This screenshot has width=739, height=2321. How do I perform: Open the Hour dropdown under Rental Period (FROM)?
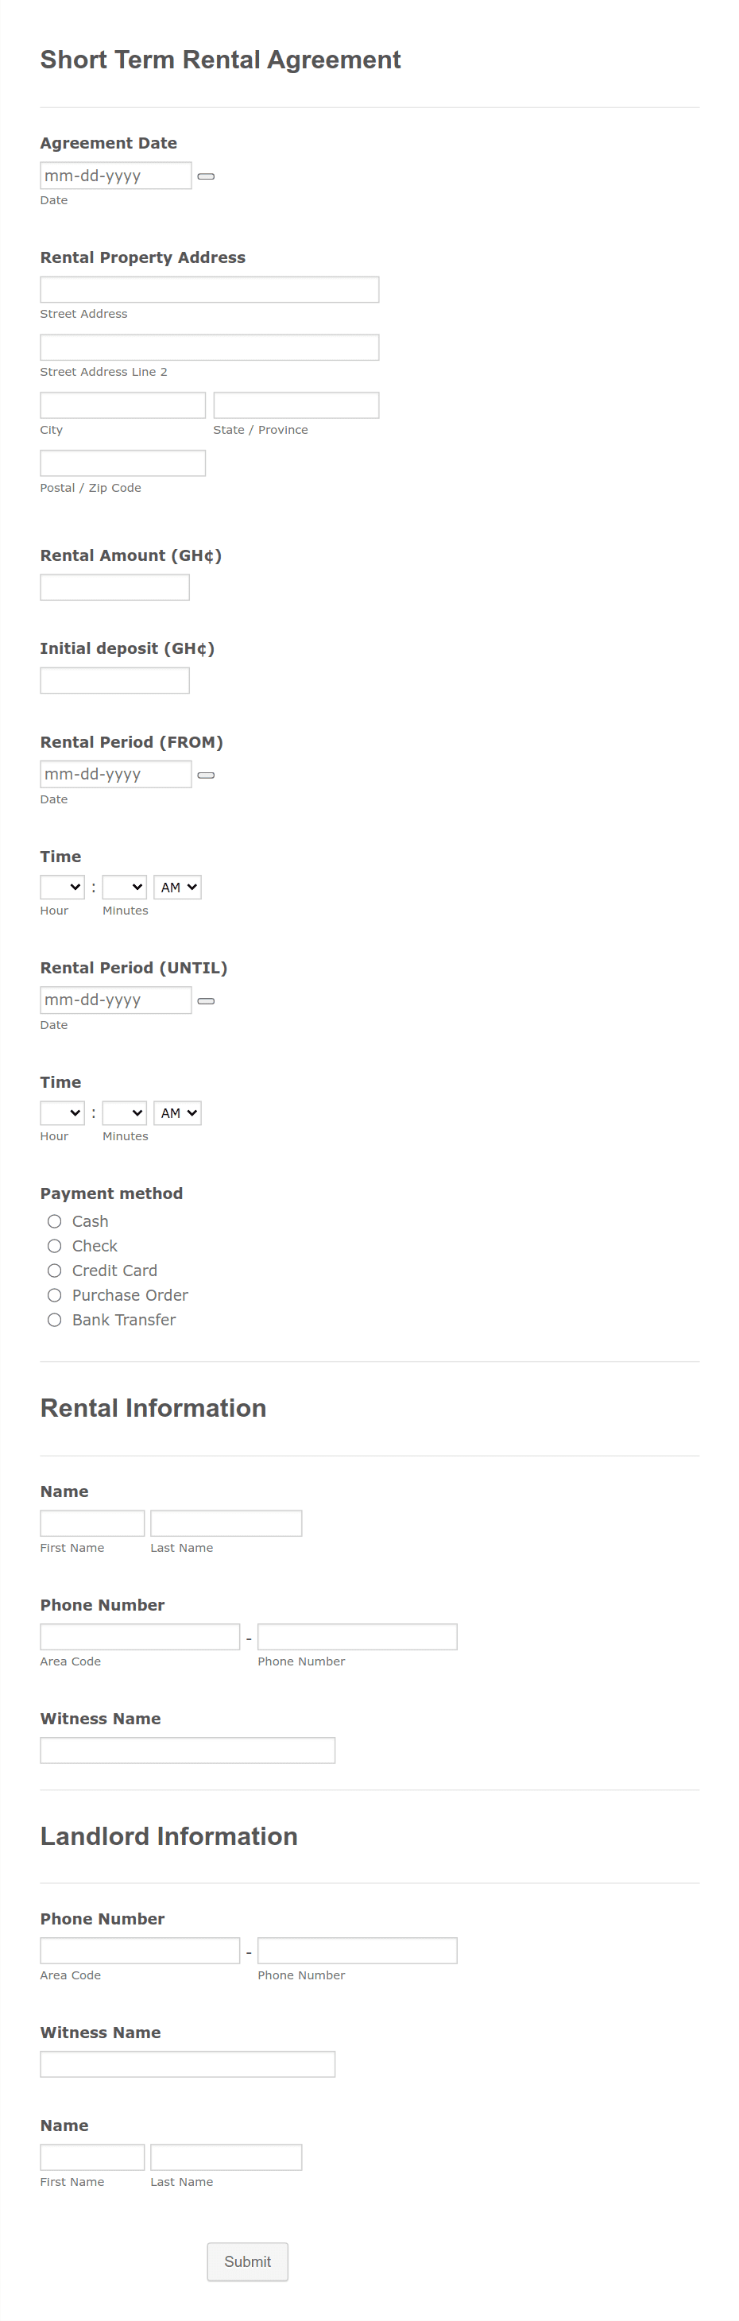point(61,887)
